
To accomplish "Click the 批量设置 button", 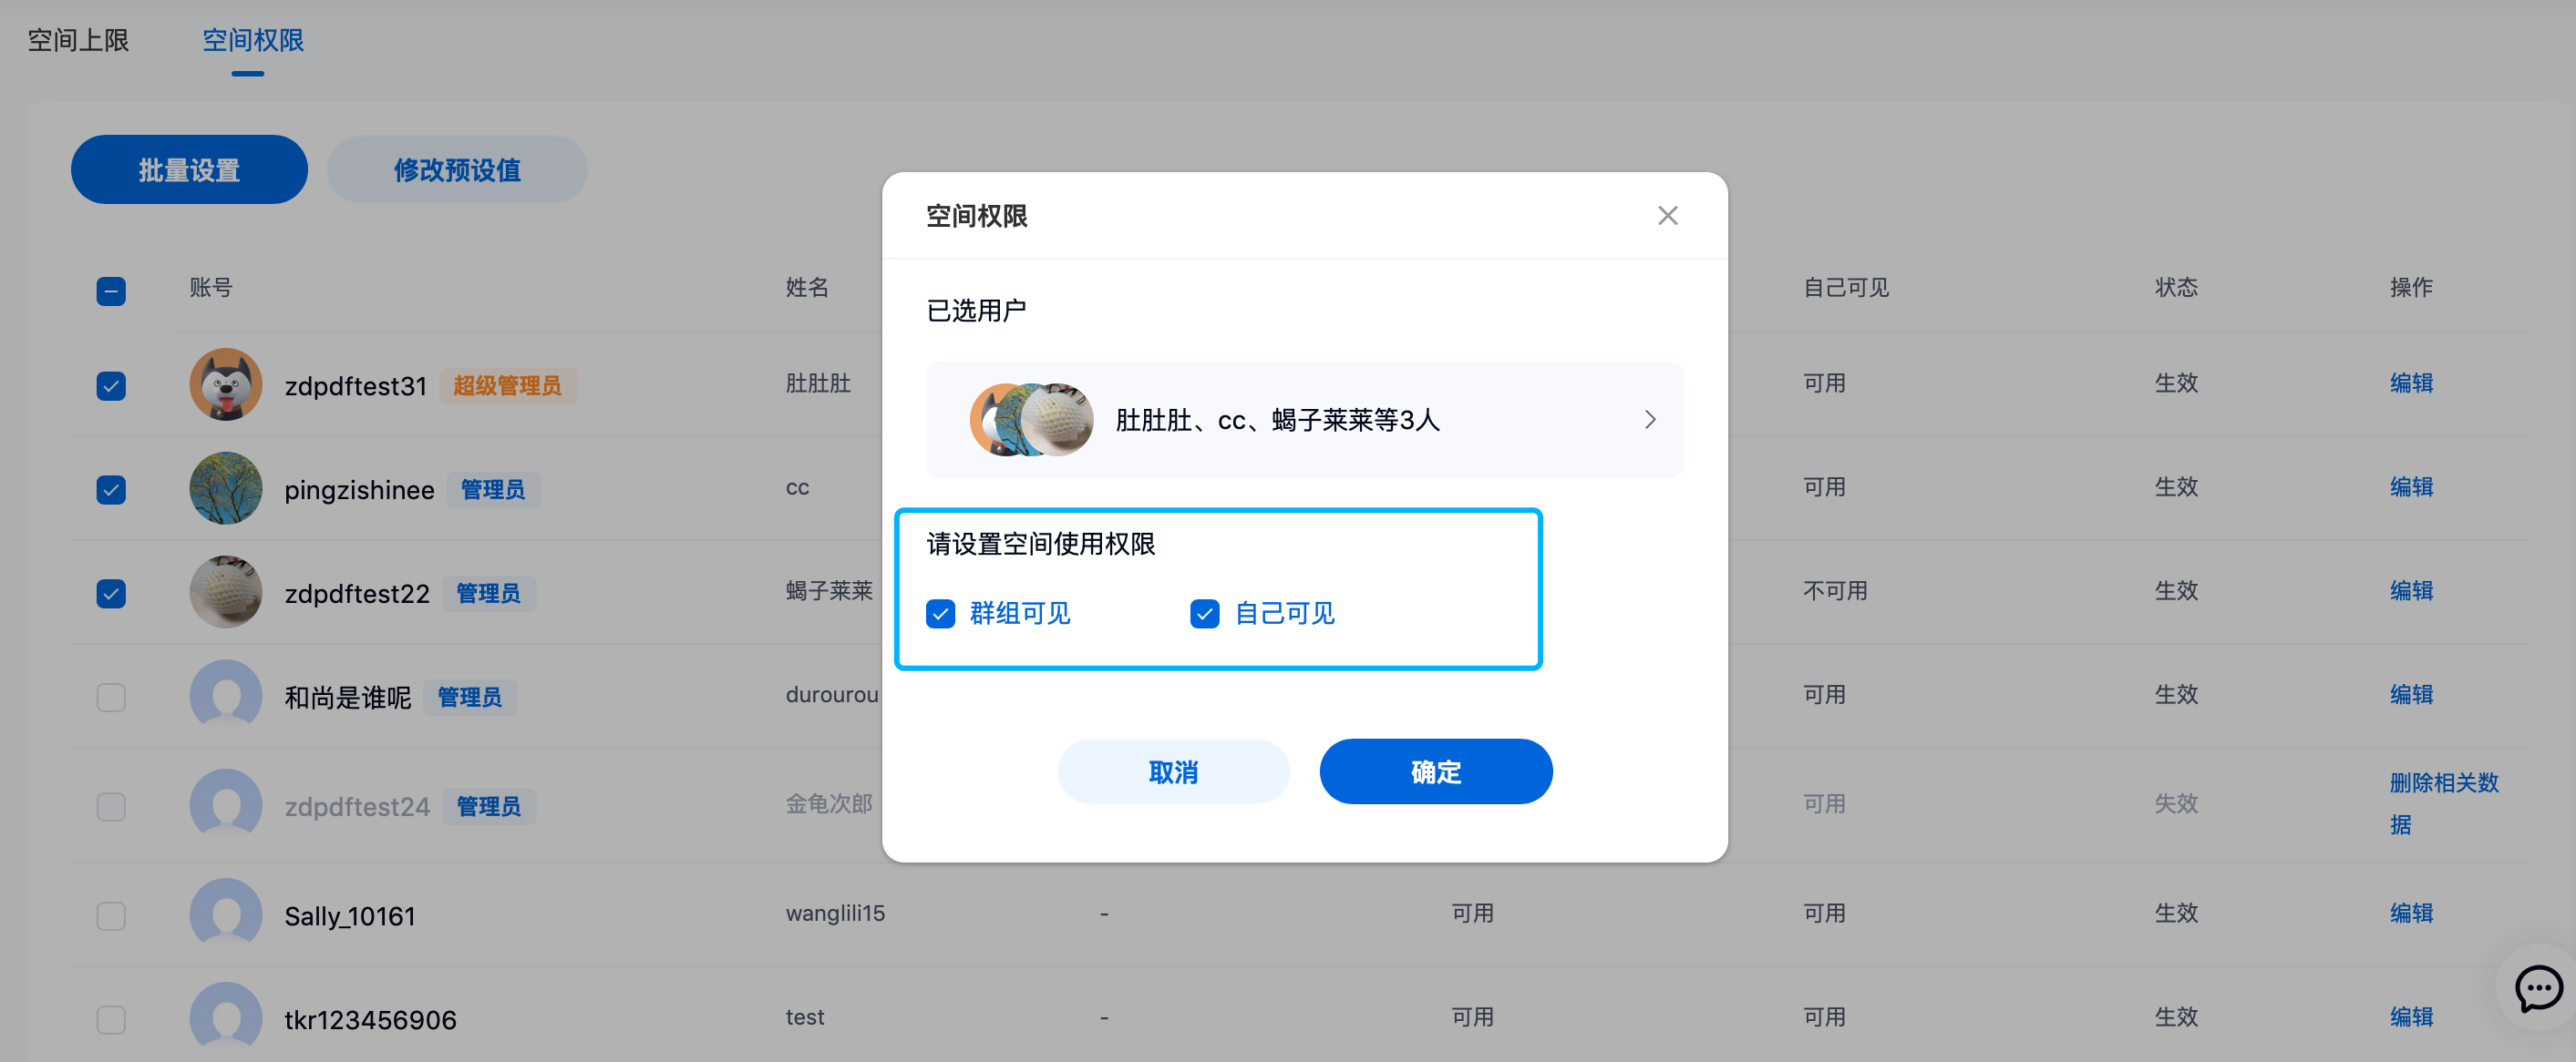I will [189, 169].
